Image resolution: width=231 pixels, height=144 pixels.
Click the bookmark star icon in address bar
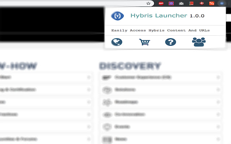148,3
